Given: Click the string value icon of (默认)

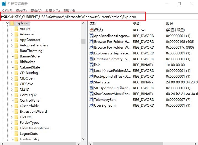Looking at the screenshot, I should click(x=91, y=30).
